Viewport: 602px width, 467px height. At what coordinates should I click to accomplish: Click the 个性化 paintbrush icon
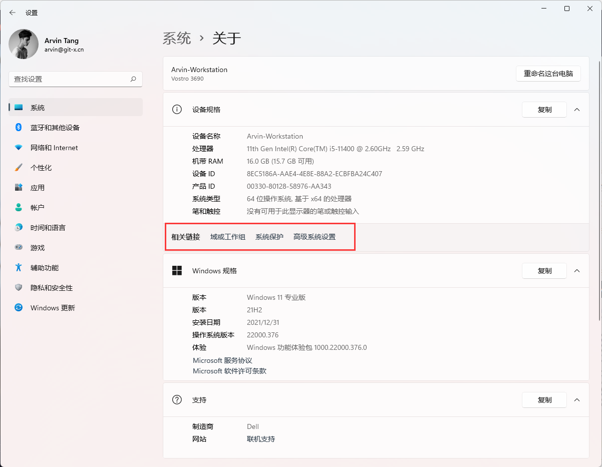pos(19,168)
